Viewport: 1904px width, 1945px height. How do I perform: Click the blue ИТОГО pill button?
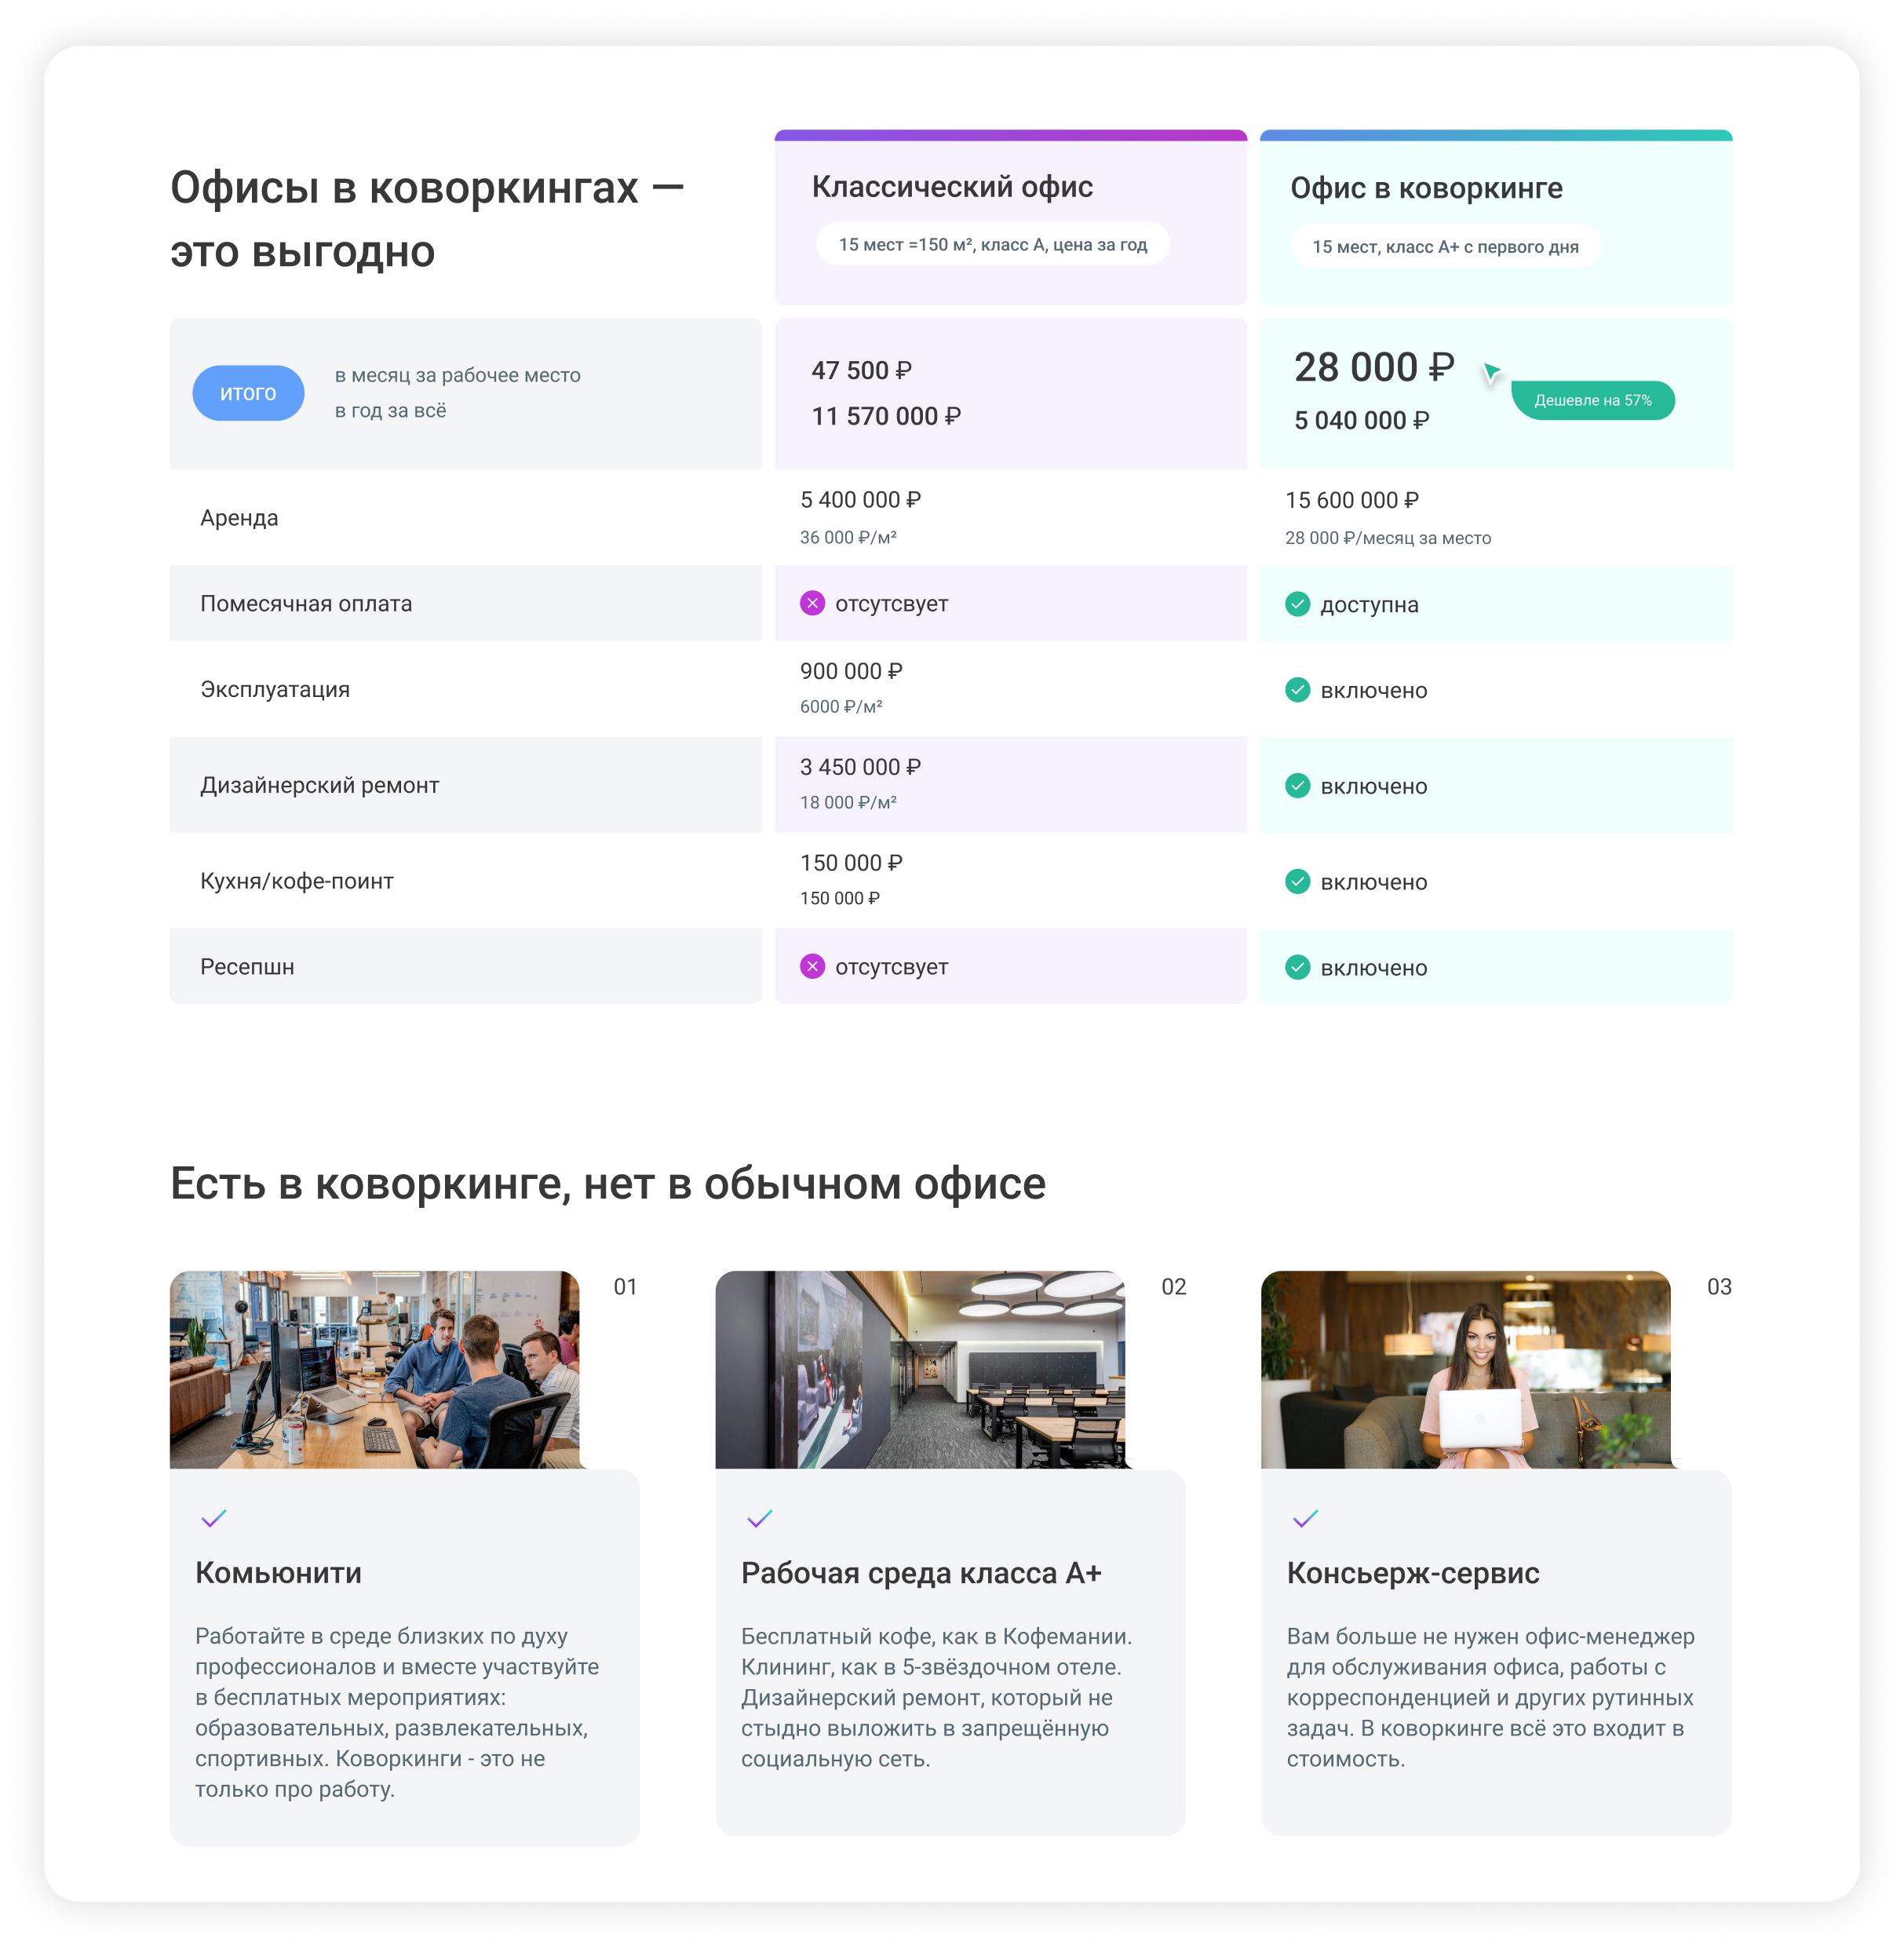point(248,393)
